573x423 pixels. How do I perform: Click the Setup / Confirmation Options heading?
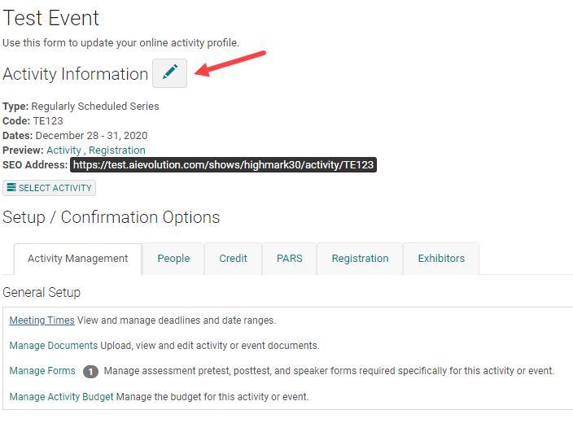pos(112,217)
